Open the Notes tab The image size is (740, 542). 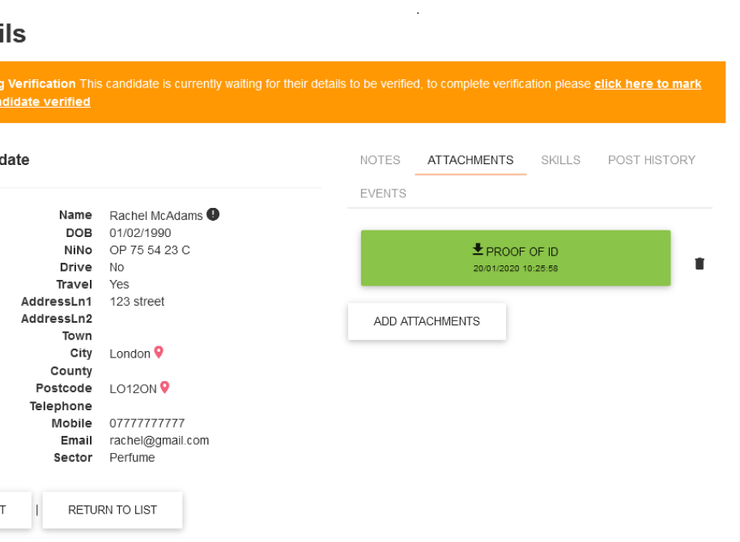380,160
